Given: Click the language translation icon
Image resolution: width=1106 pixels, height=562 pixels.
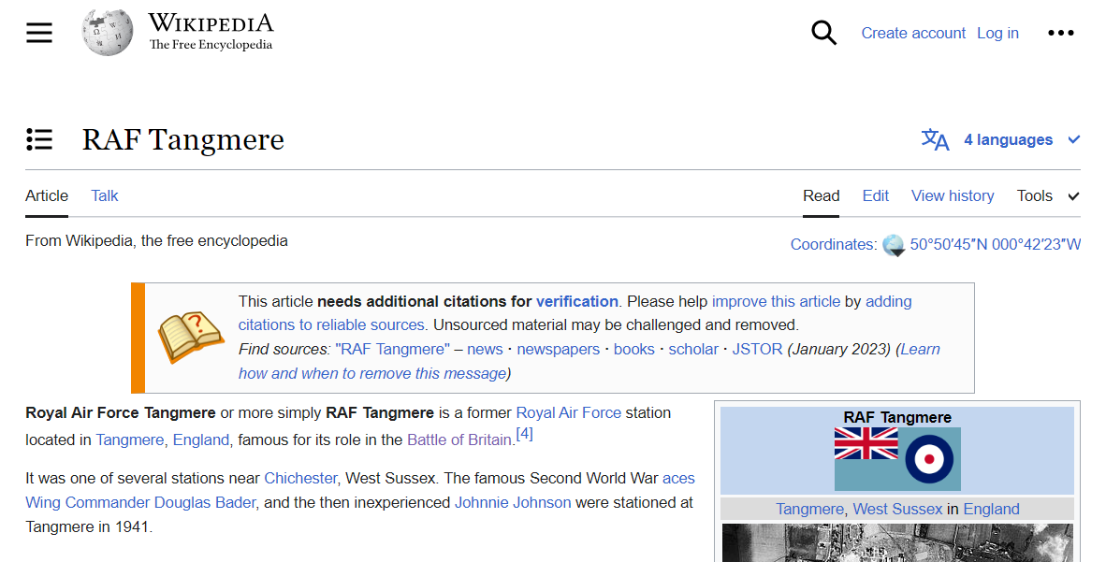Looking at the screenshot, I should point(935,139).
